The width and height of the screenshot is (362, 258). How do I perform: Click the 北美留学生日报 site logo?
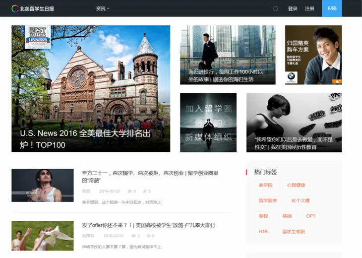pos(34,8)
